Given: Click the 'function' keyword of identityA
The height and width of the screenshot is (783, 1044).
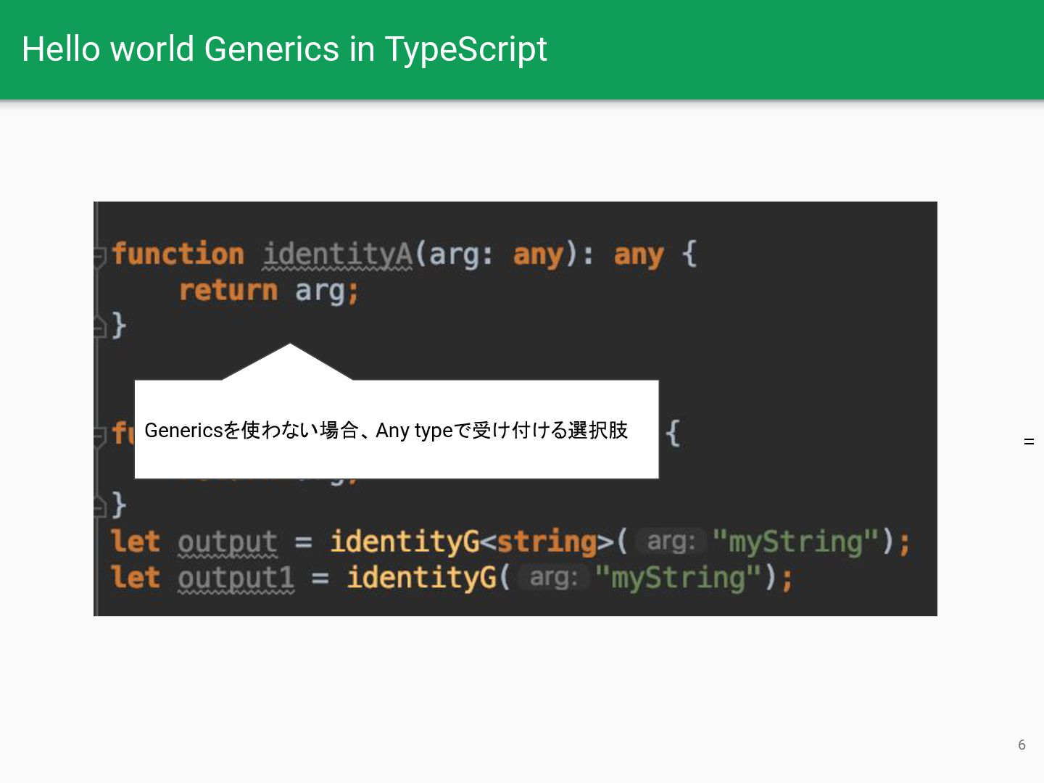Looking at the screenshot, I should coord(178,254).
